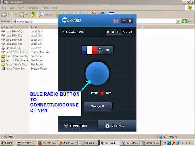Click the French flag country selector
Screen dimensions: 195x146
click(89, 50)
